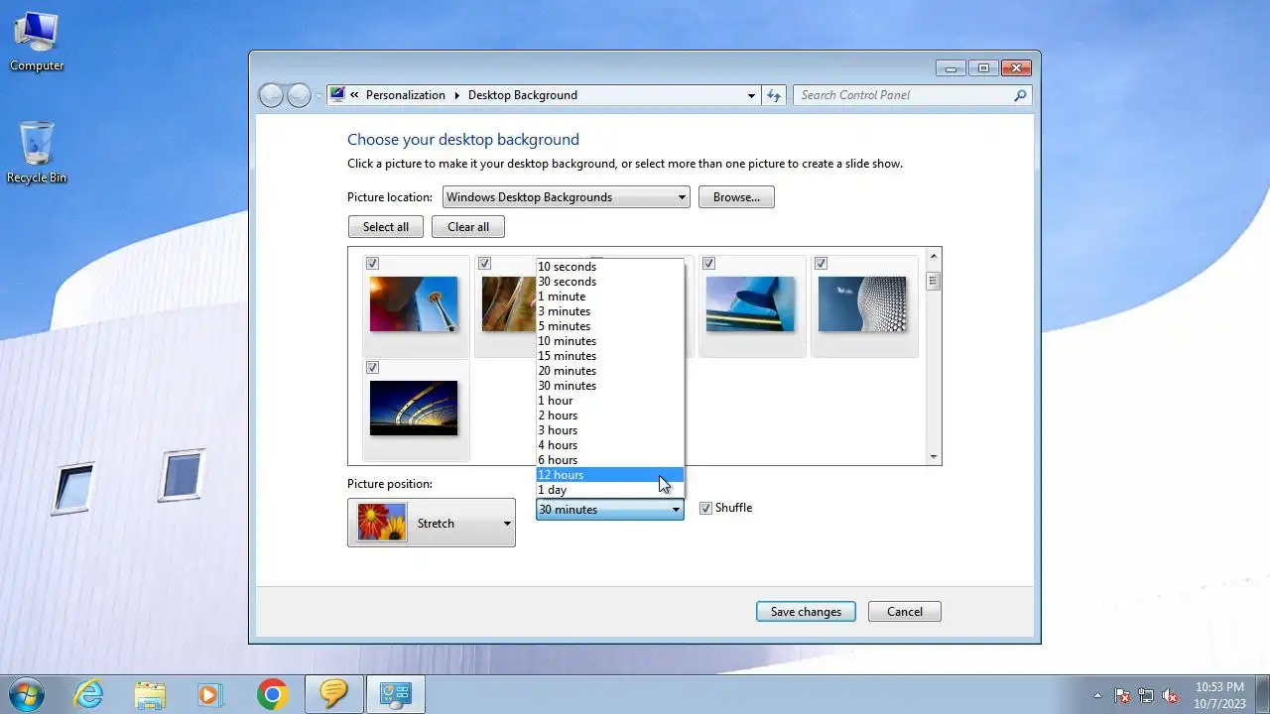Open the Windows Start menu orb
This screenshot has height=714, width=1270.
click(26, 693)
